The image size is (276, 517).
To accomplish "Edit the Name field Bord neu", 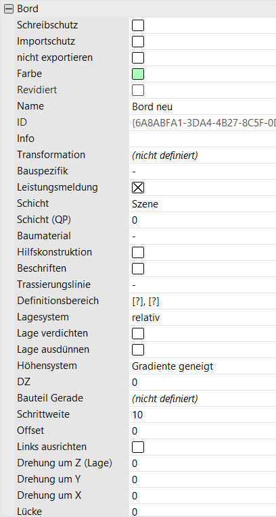I will click(x=203, y=107).
